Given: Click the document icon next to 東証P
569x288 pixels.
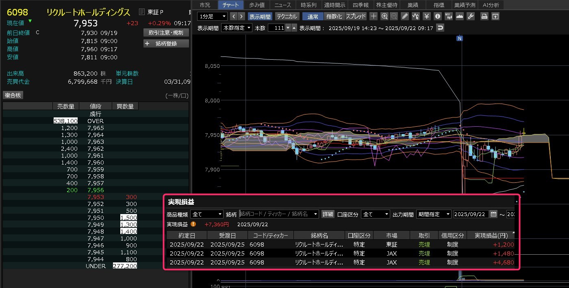Looking at the screenshot, I should click(141, 12).
